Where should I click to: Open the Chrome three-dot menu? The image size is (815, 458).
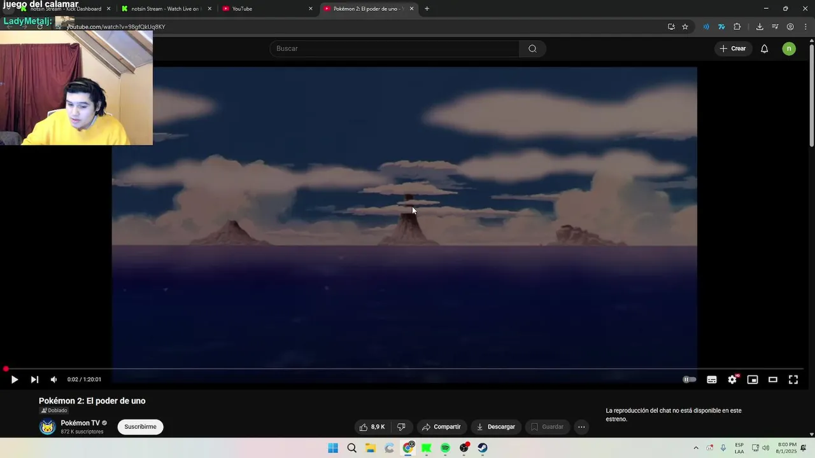(805, 27)
